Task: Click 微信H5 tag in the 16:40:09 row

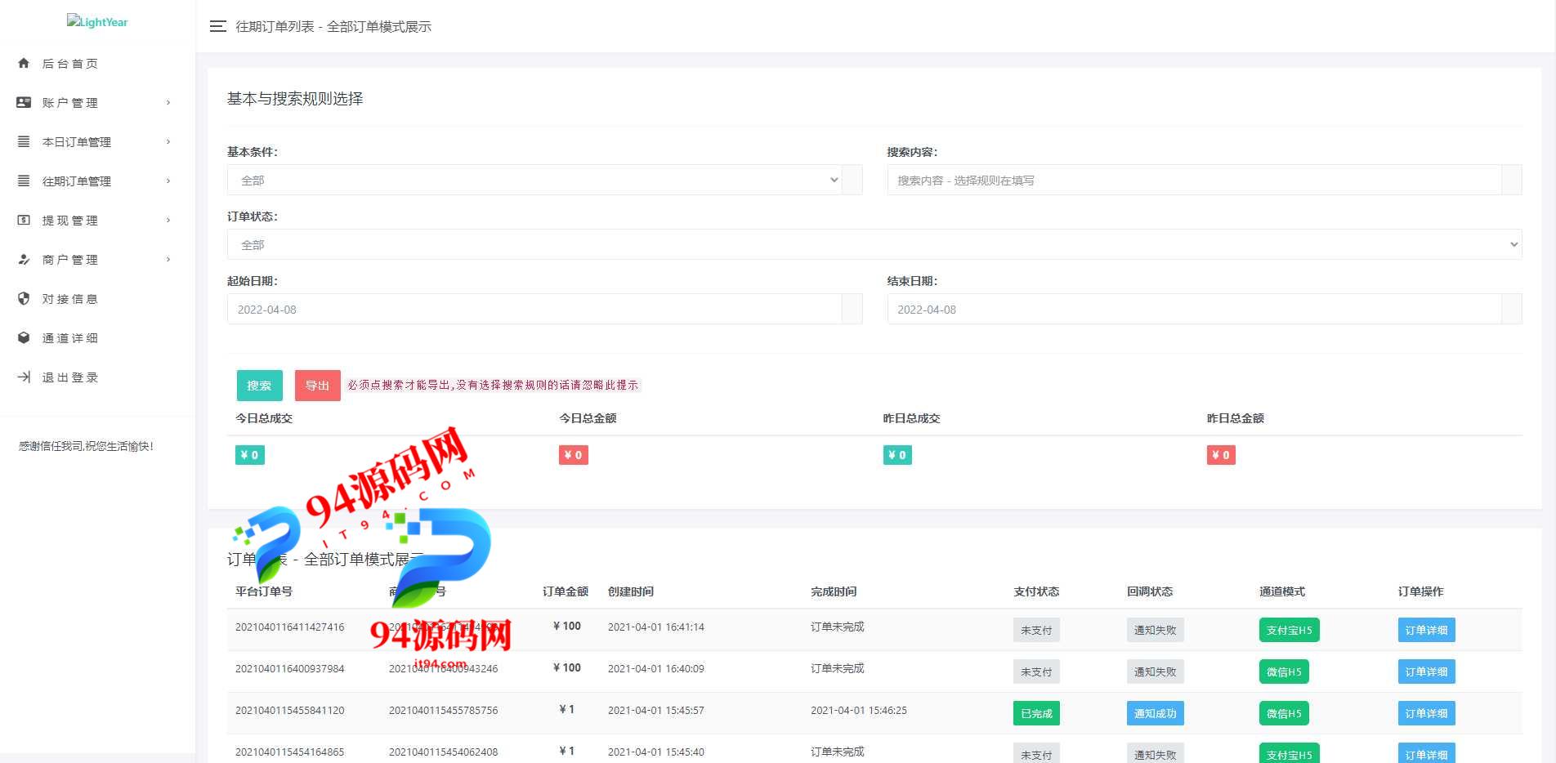Action: click(1284, 672)
